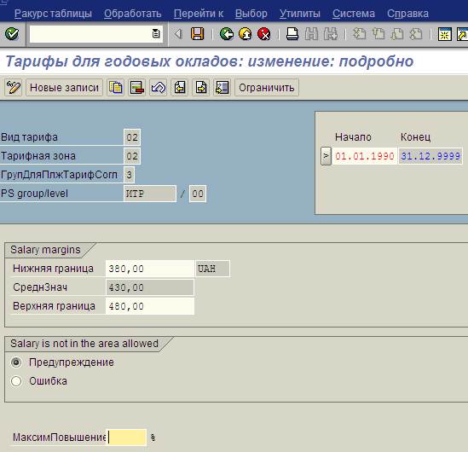Exit using the yellow up-arrow icon

coord(246,34)
